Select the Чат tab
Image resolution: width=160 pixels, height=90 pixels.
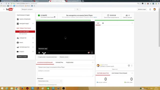98,23
